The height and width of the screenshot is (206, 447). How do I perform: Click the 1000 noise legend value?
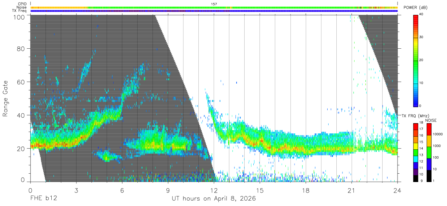(x=436, y=146)
